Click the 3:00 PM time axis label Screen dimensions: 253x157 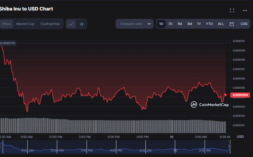point(85,137)
